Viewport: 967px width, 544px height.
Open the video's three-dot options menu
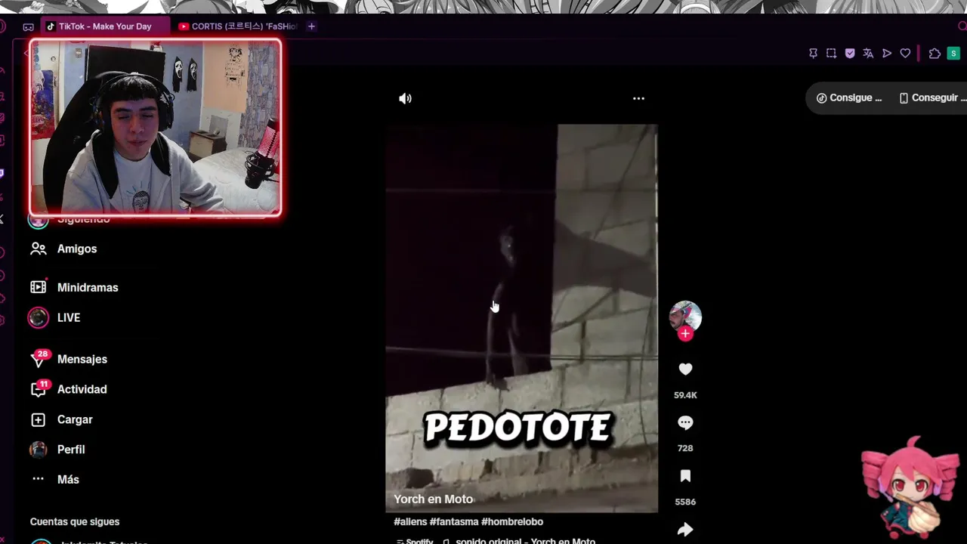click(x=638, y=98)
